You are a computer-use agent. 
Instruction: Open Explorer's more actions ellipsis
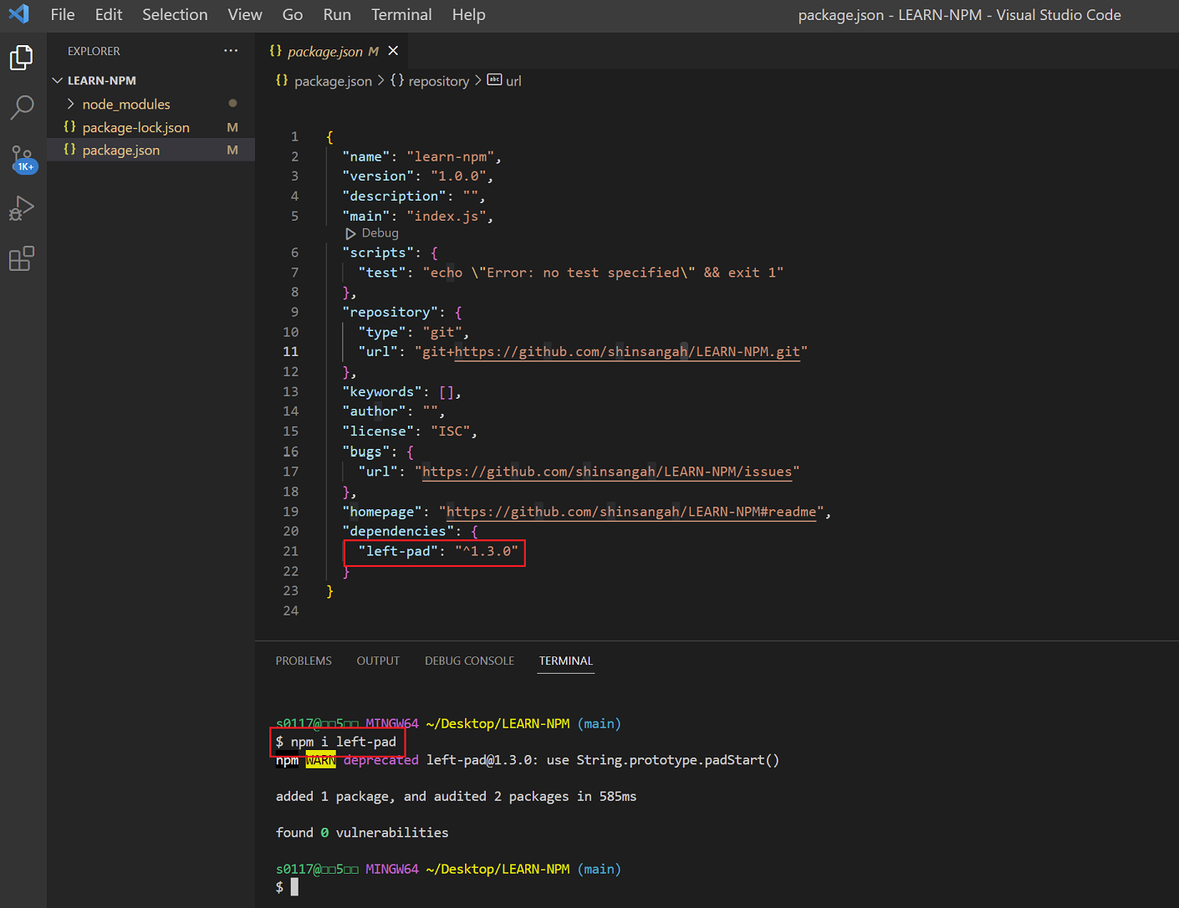tap(231, 51)
